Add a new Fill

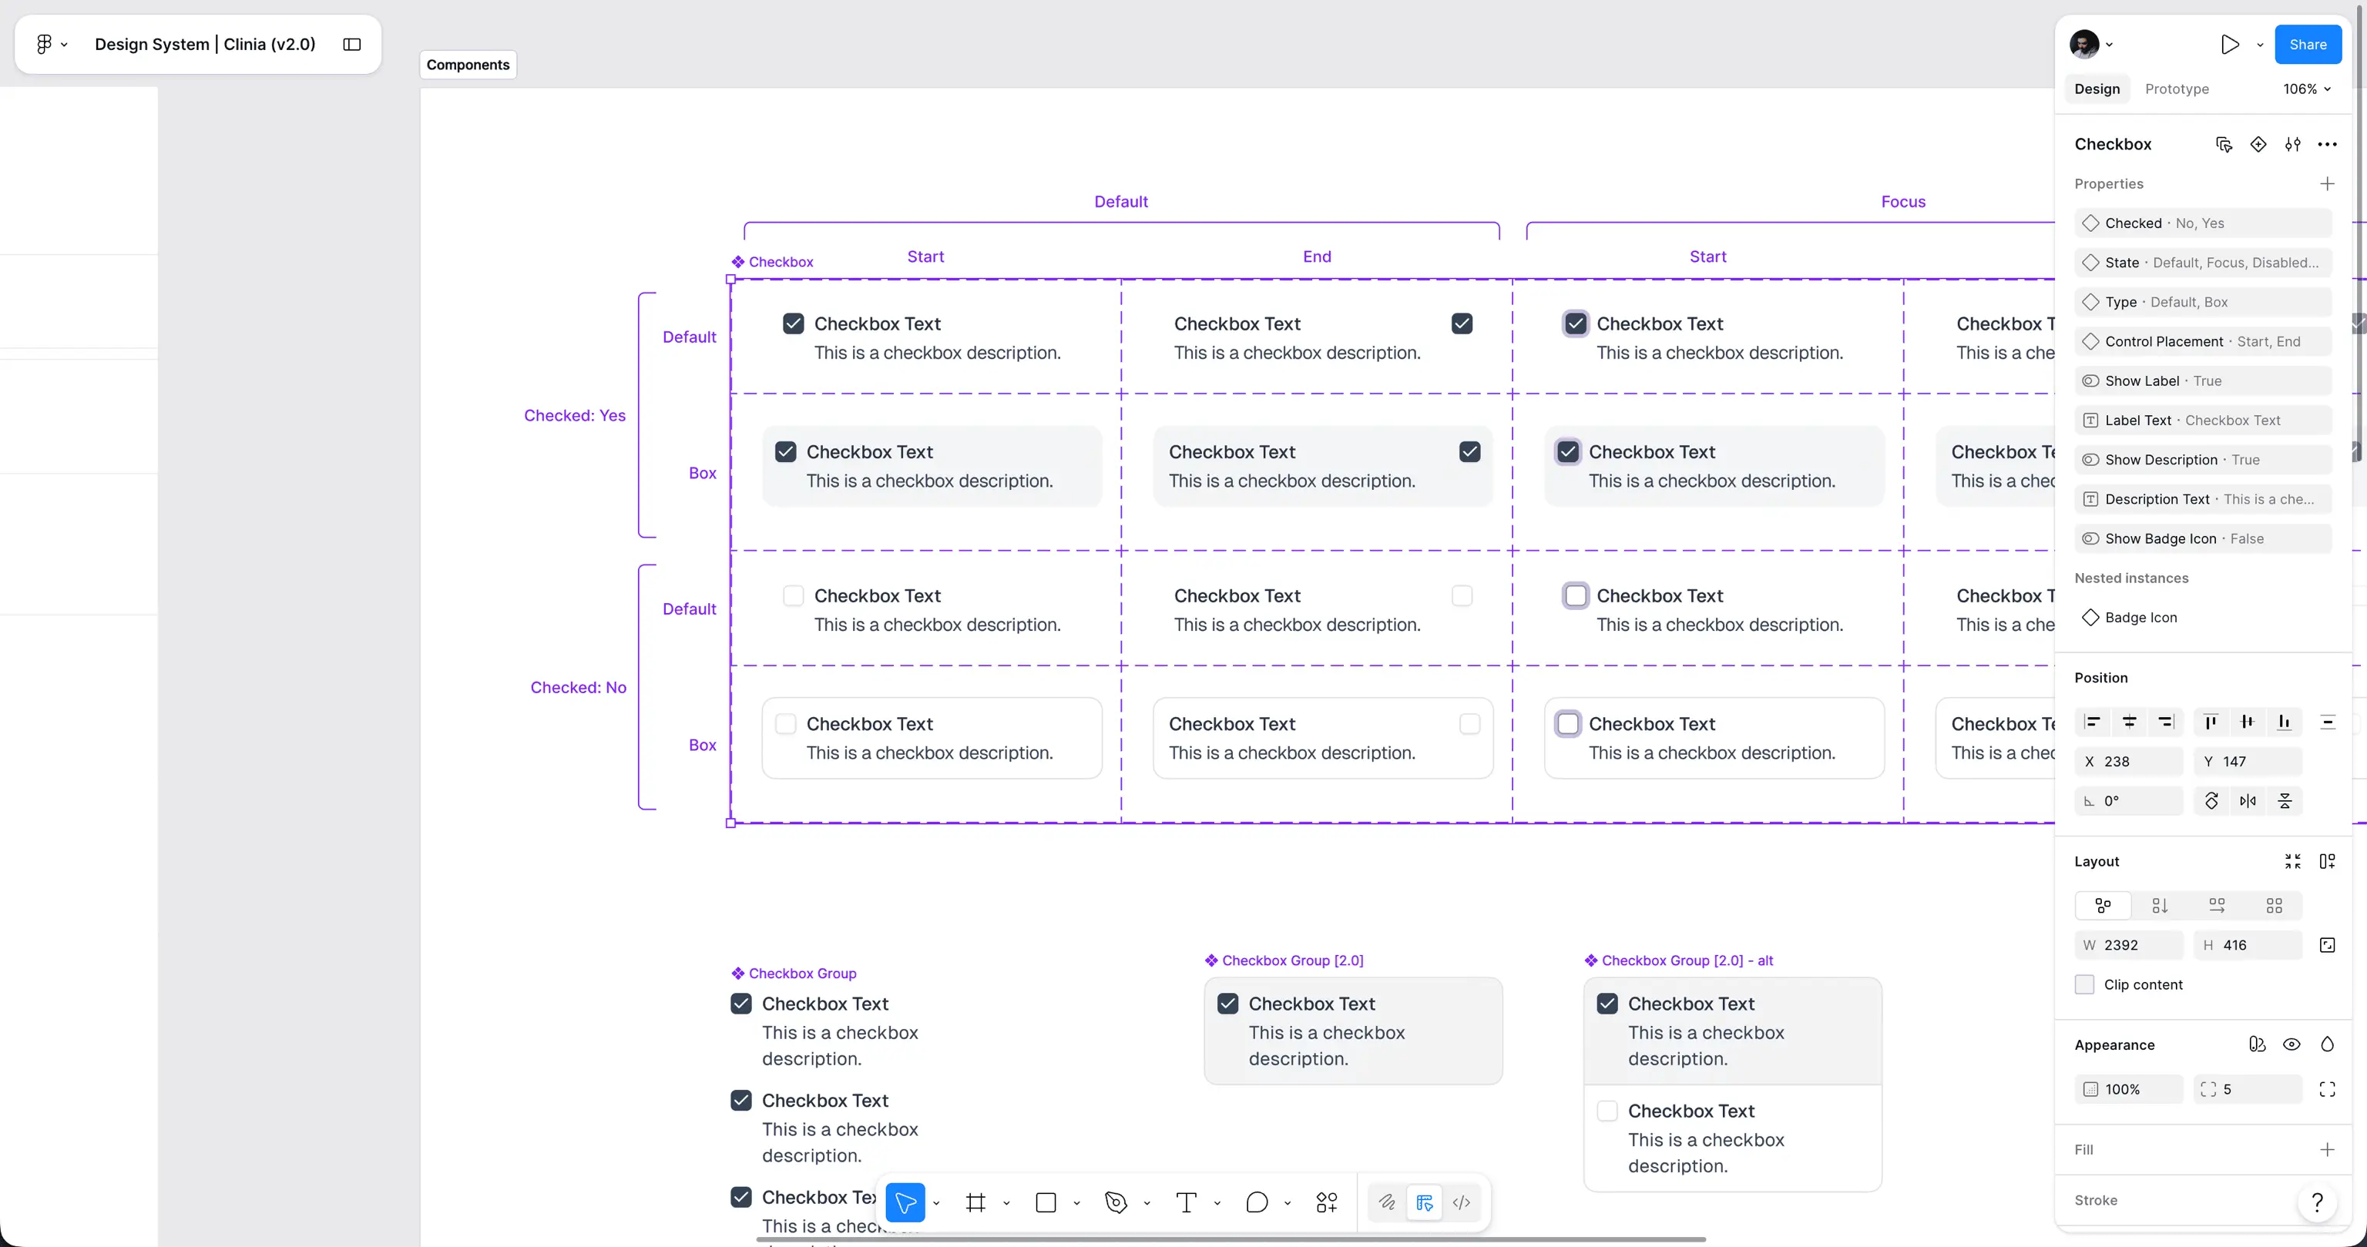point(2328,1150)
